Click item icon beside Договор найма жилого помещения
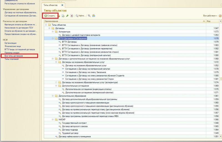Image resolution: width=222 pixels, height=142 pixels. (56, 137)
